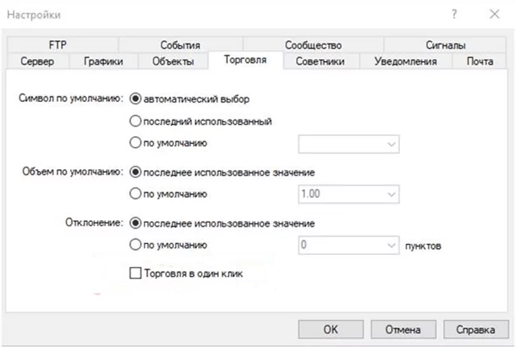This screenshot has height=348, width=516.
Task: Select the Сервер tab
Action: click(37, 61)
